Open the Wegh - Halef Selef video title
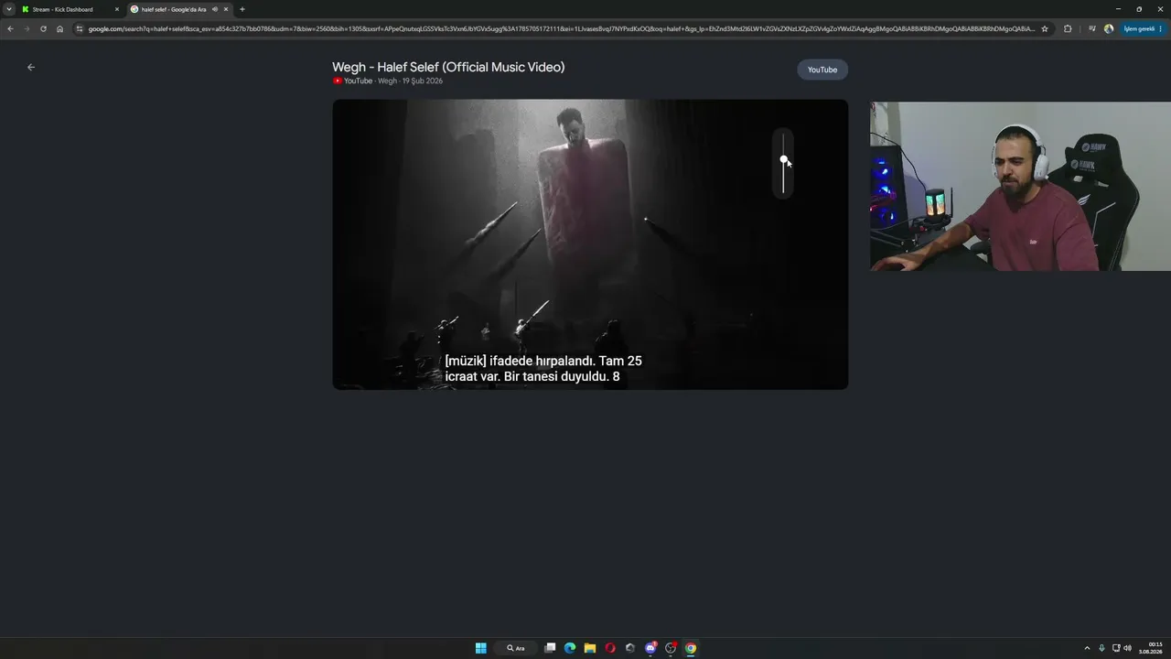The width and height of the screenshot is (1171, 659). point(448,67)
